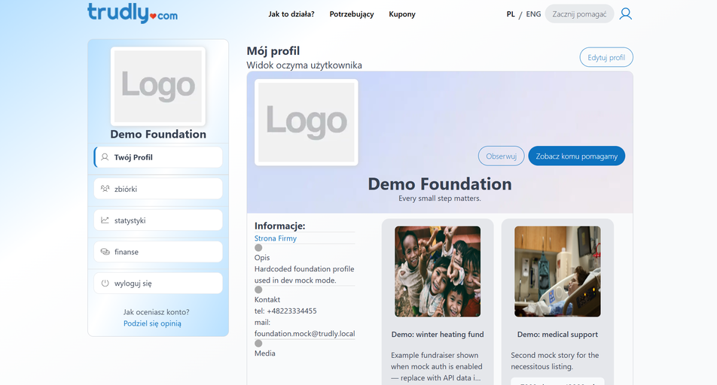
Task: Open the winter heating fund photo
Action: tap(438, 271)
